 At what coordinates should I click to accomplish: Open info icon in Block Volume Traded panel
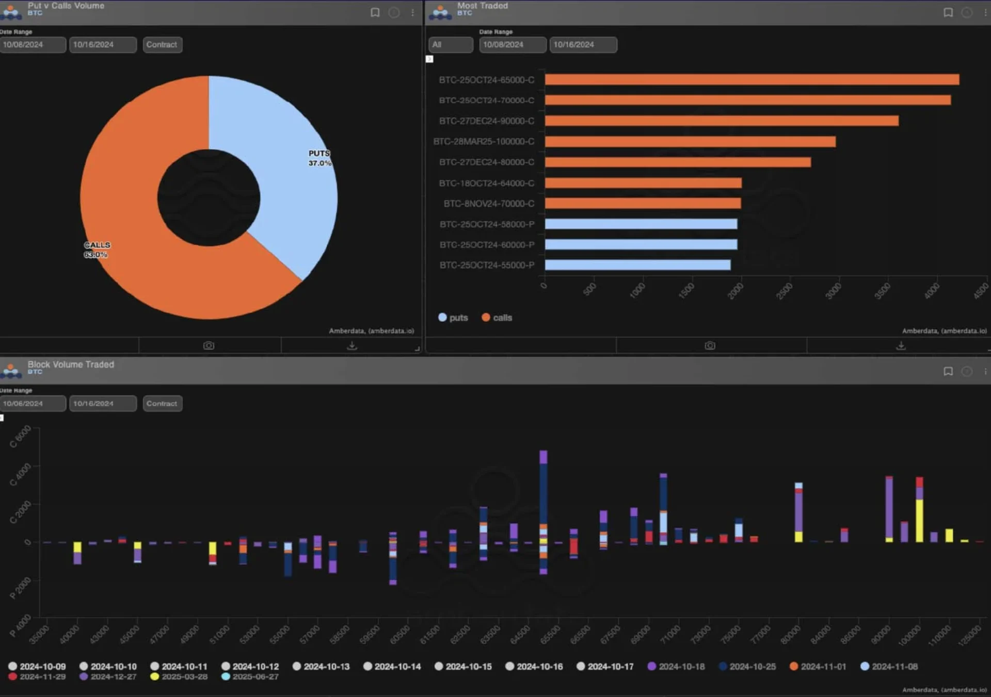pyautogui.click(x=967, y=371)
